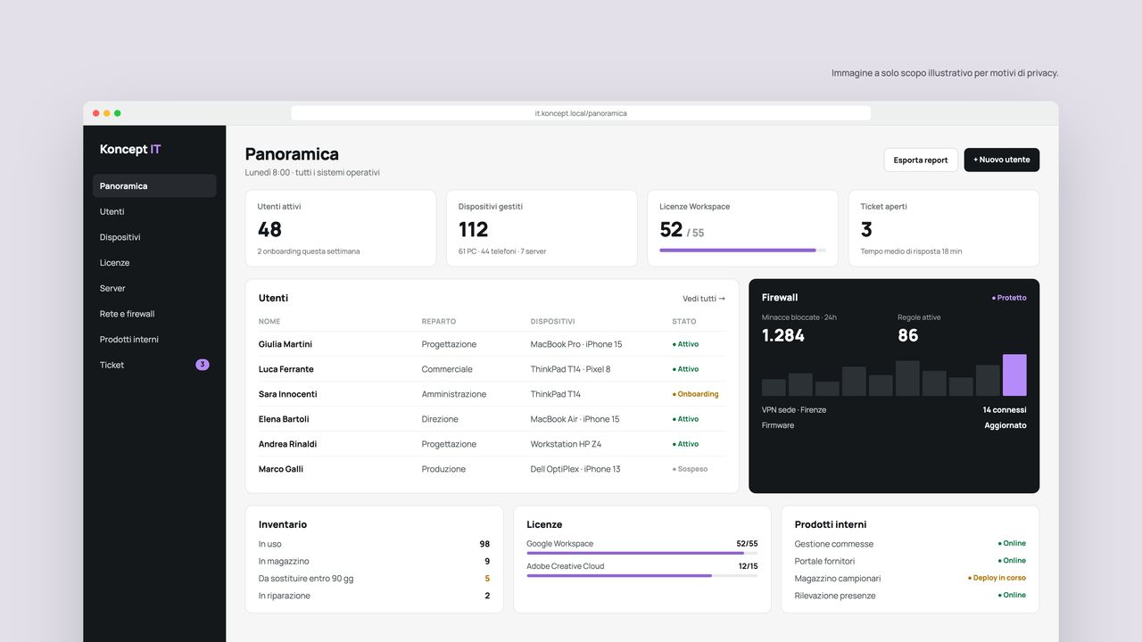Click the REPARTO column header

click(439, 322)
